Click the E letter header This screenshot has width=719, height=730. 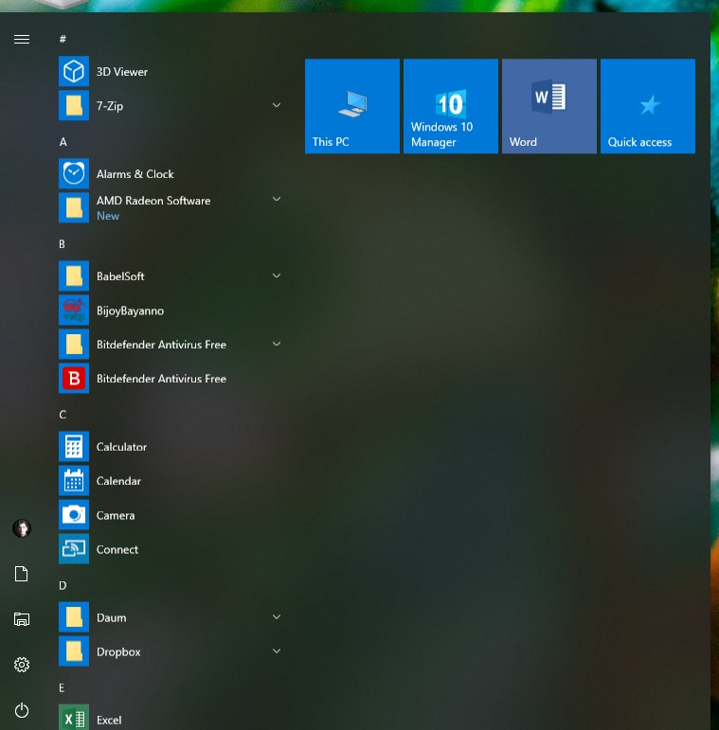[62, 687]
